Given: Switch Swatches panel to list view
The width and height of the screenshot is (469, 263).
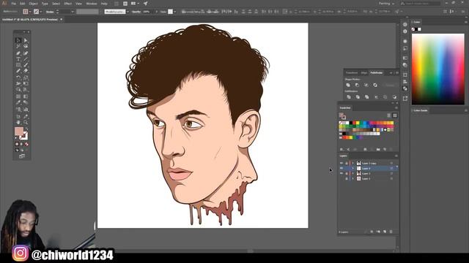Looking at the screenshot, I should [389, 115].
